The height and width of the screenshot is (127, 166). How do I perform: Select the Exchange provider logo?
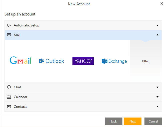click(x=114, y=61)
